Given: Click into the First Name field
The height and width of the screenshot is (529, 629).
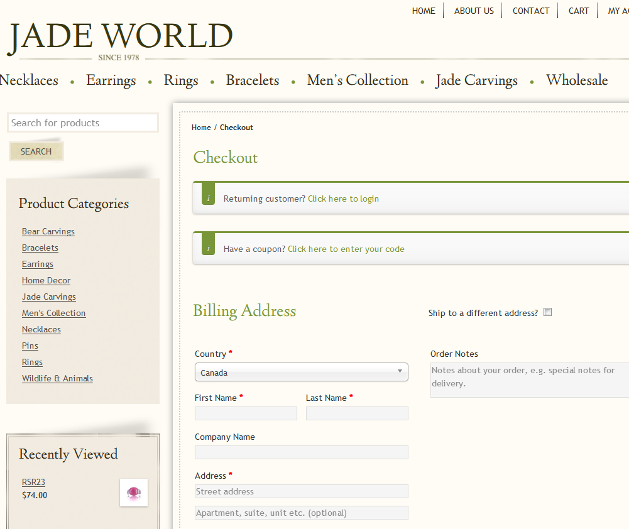Looking at the screenshot, I should [x=246, y=413].
